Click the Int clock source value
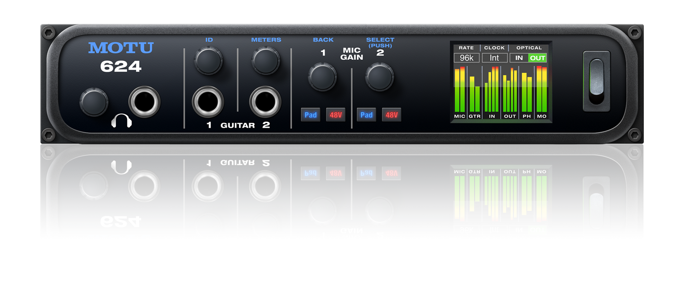 point(494,58)
